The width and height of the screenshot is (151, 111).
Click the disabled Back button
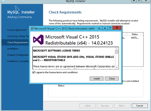pyautogui.click(x=87, y=106)
